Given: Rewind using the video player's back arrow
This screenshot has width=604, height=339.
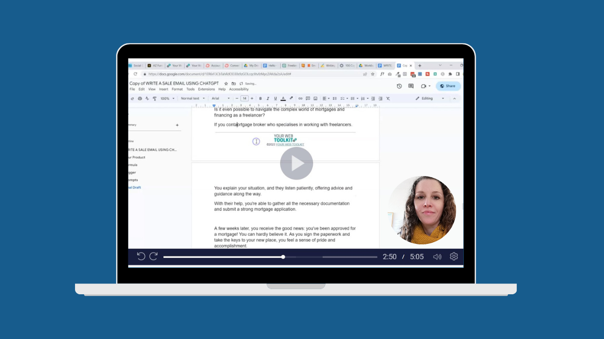Looking at the screenshot, I should click(x=141, y=256).
